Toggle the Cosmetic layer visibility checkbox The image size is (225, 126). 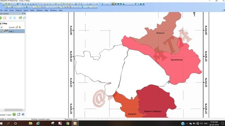(x=1, y=27)
